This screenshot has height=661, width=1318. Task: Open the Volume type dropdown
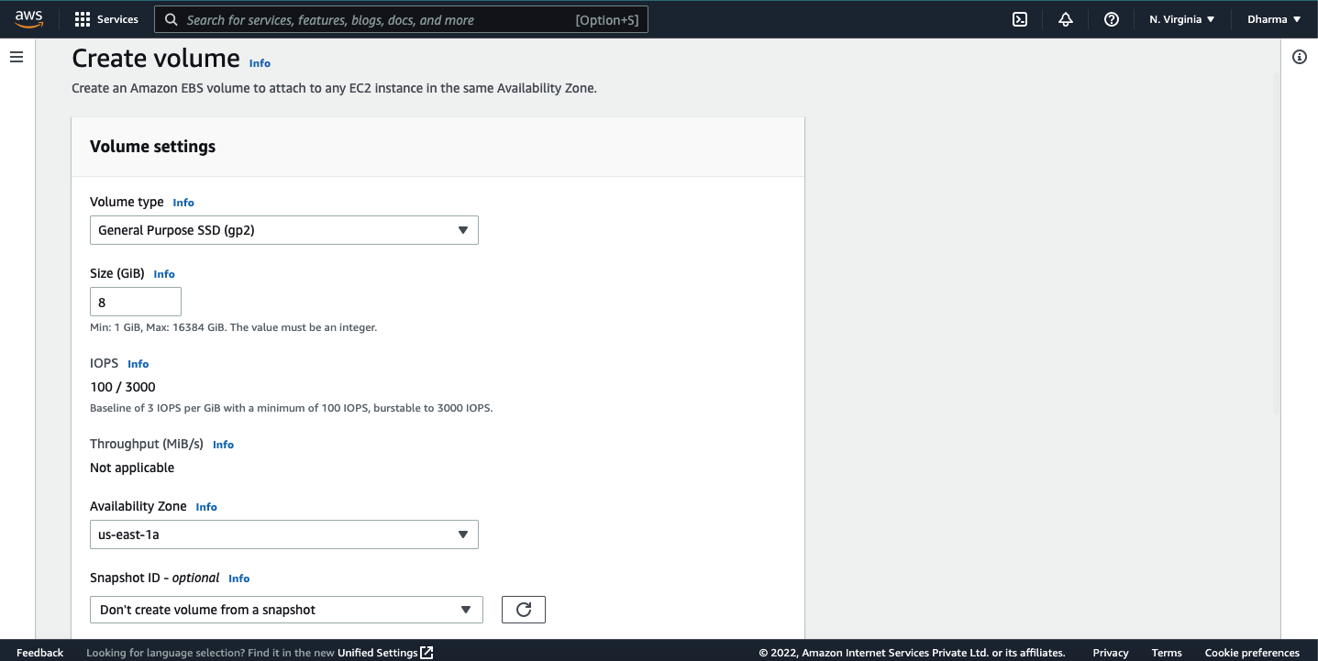tap(284, 230)
